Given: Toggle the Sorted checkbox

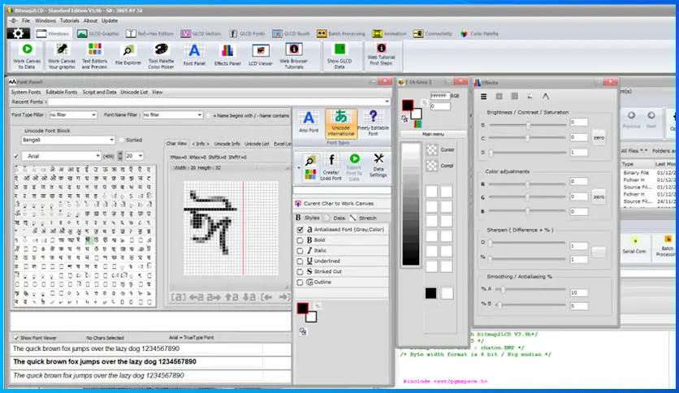Looking at the screenshot, I should coord(122,140).
